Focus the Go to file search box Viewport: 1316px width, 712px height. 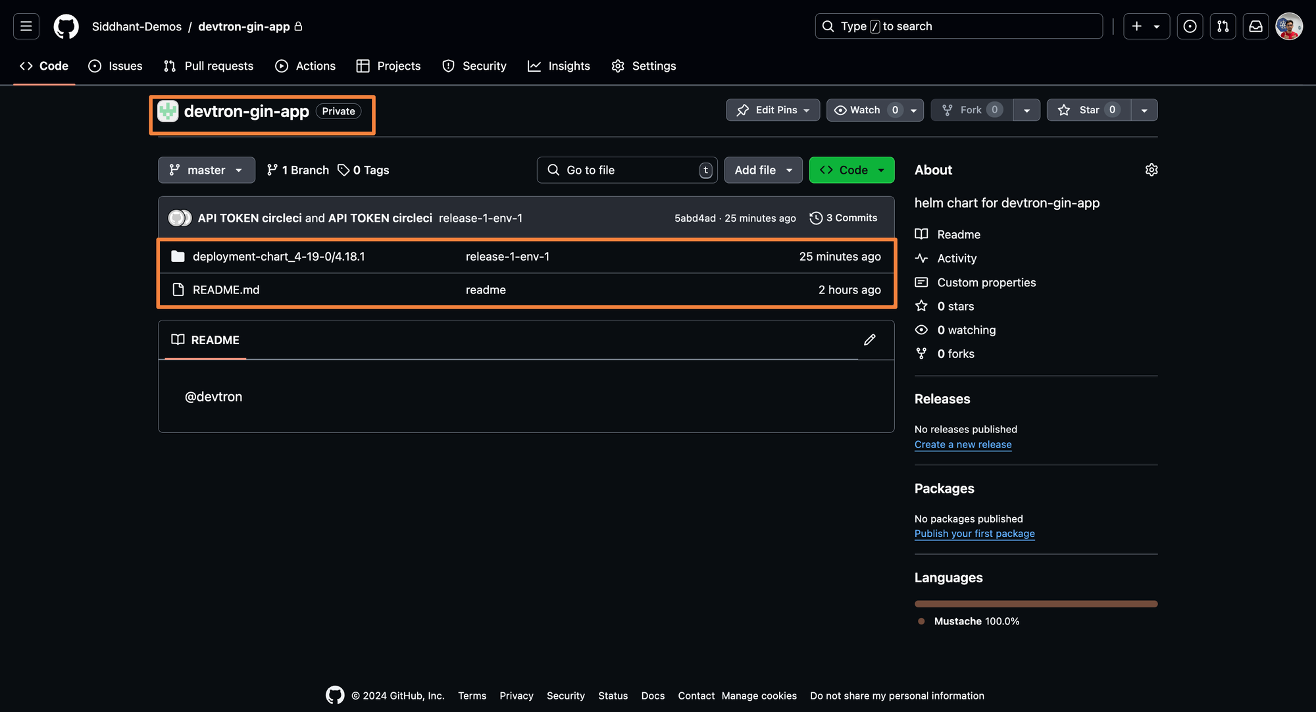point(627,170)
